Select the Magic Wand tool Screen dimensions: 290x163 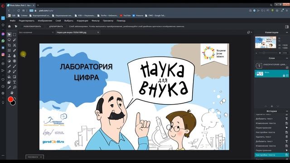[x=14, y=40]
